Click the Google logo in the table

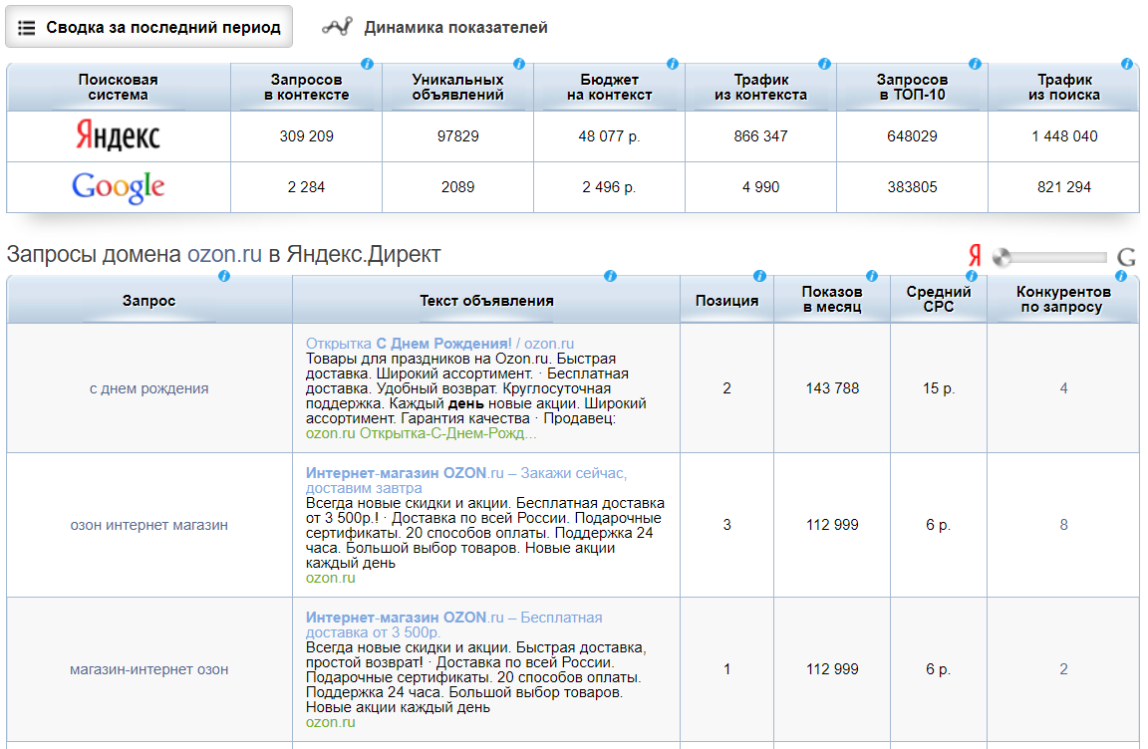(x=118, y=187)
